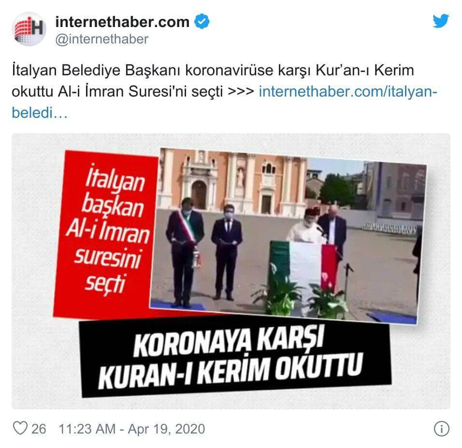Open the tweet info icon
Screen dimensions: 462x448
pos(441,429)
